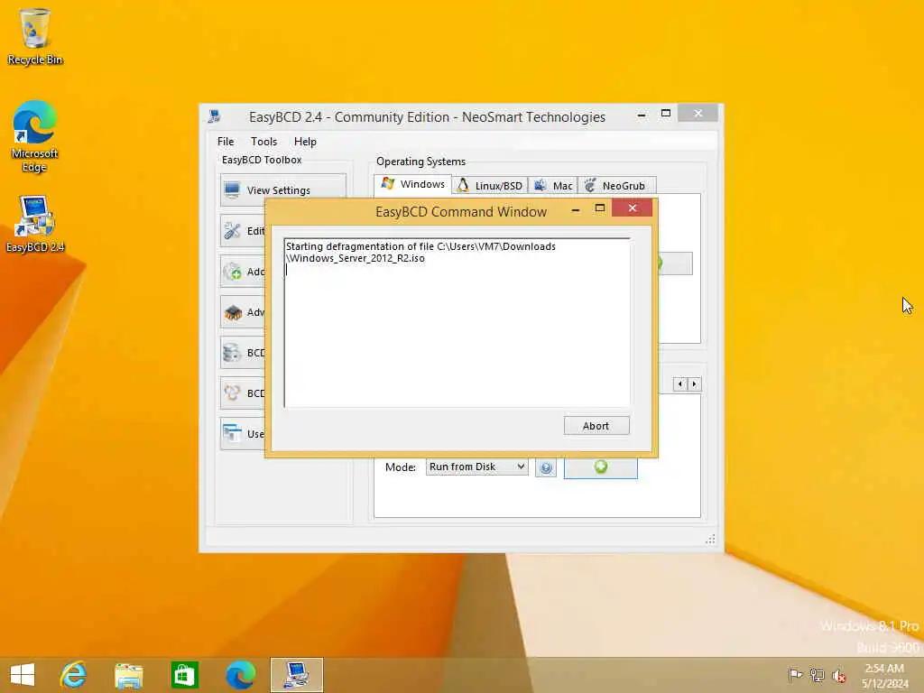Click the help icon next to Mode
924x693 pixels.
546,468
